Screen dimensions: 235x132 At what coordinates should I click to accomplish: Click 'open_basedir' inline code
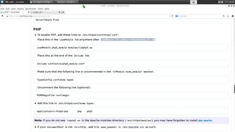tap(109, 127)
